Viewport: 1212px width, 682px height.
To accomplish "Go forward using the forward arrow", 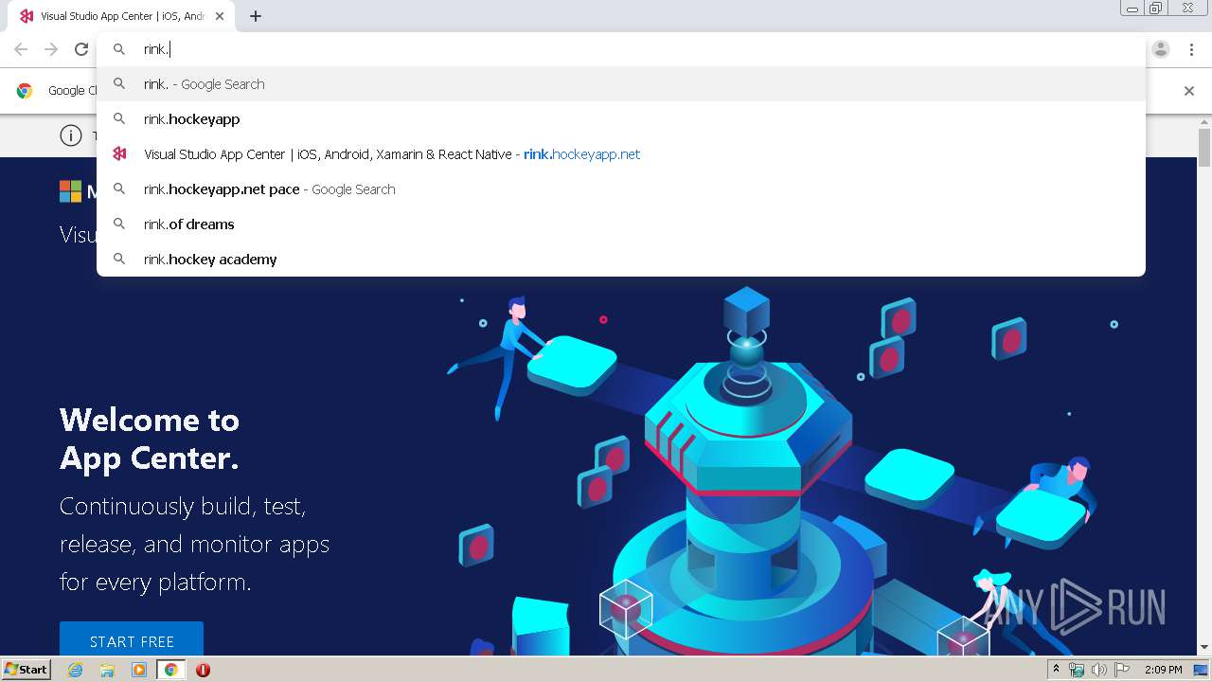I will pos(51,49).
